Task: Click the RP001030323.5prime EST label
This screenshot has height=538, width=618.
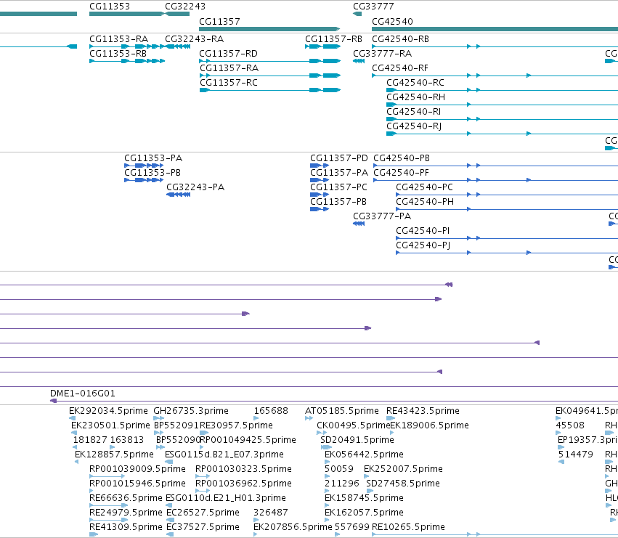Action: click(243, 469)
